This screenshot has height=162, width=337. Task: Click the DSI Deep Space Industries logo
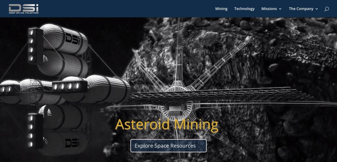(x=24, y=9)
